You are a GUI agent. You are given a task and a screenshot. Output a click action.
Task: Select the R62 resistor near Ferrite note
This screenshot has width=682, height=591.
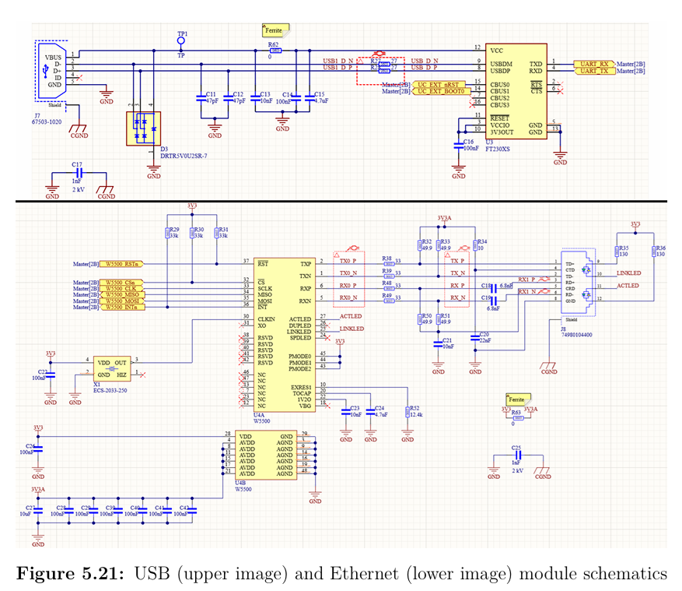[274, 51]
